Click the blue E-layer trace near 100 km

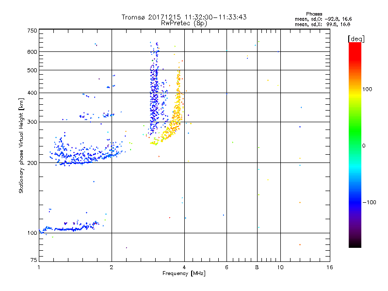(x=69, y=229)
